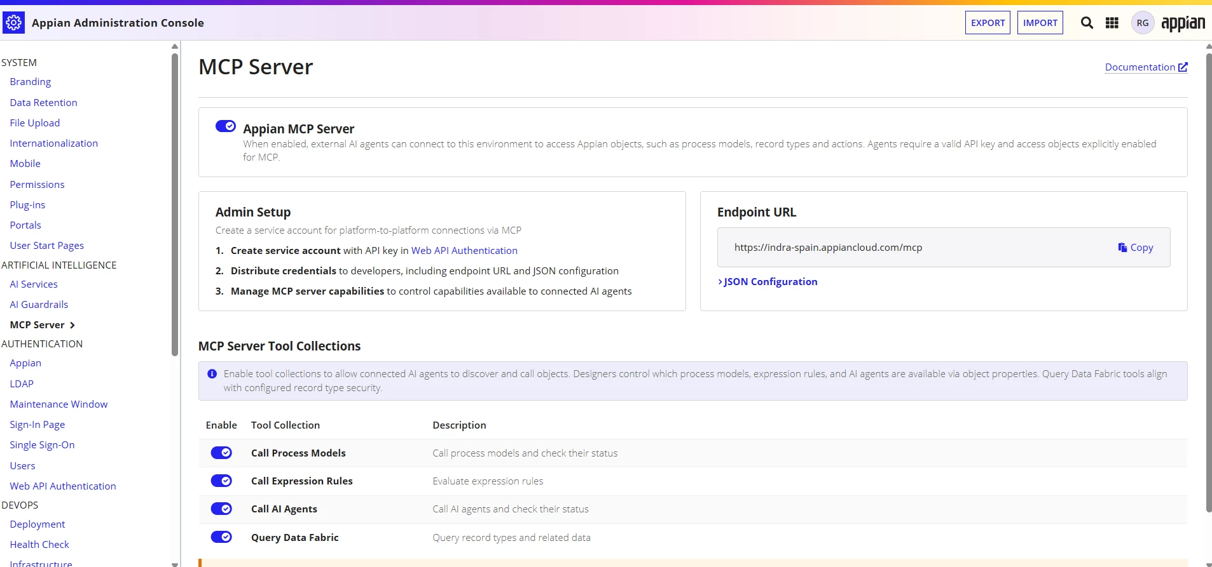
Task: Click the main page vertical scrollbar
Action: [x=1209, y=283]
